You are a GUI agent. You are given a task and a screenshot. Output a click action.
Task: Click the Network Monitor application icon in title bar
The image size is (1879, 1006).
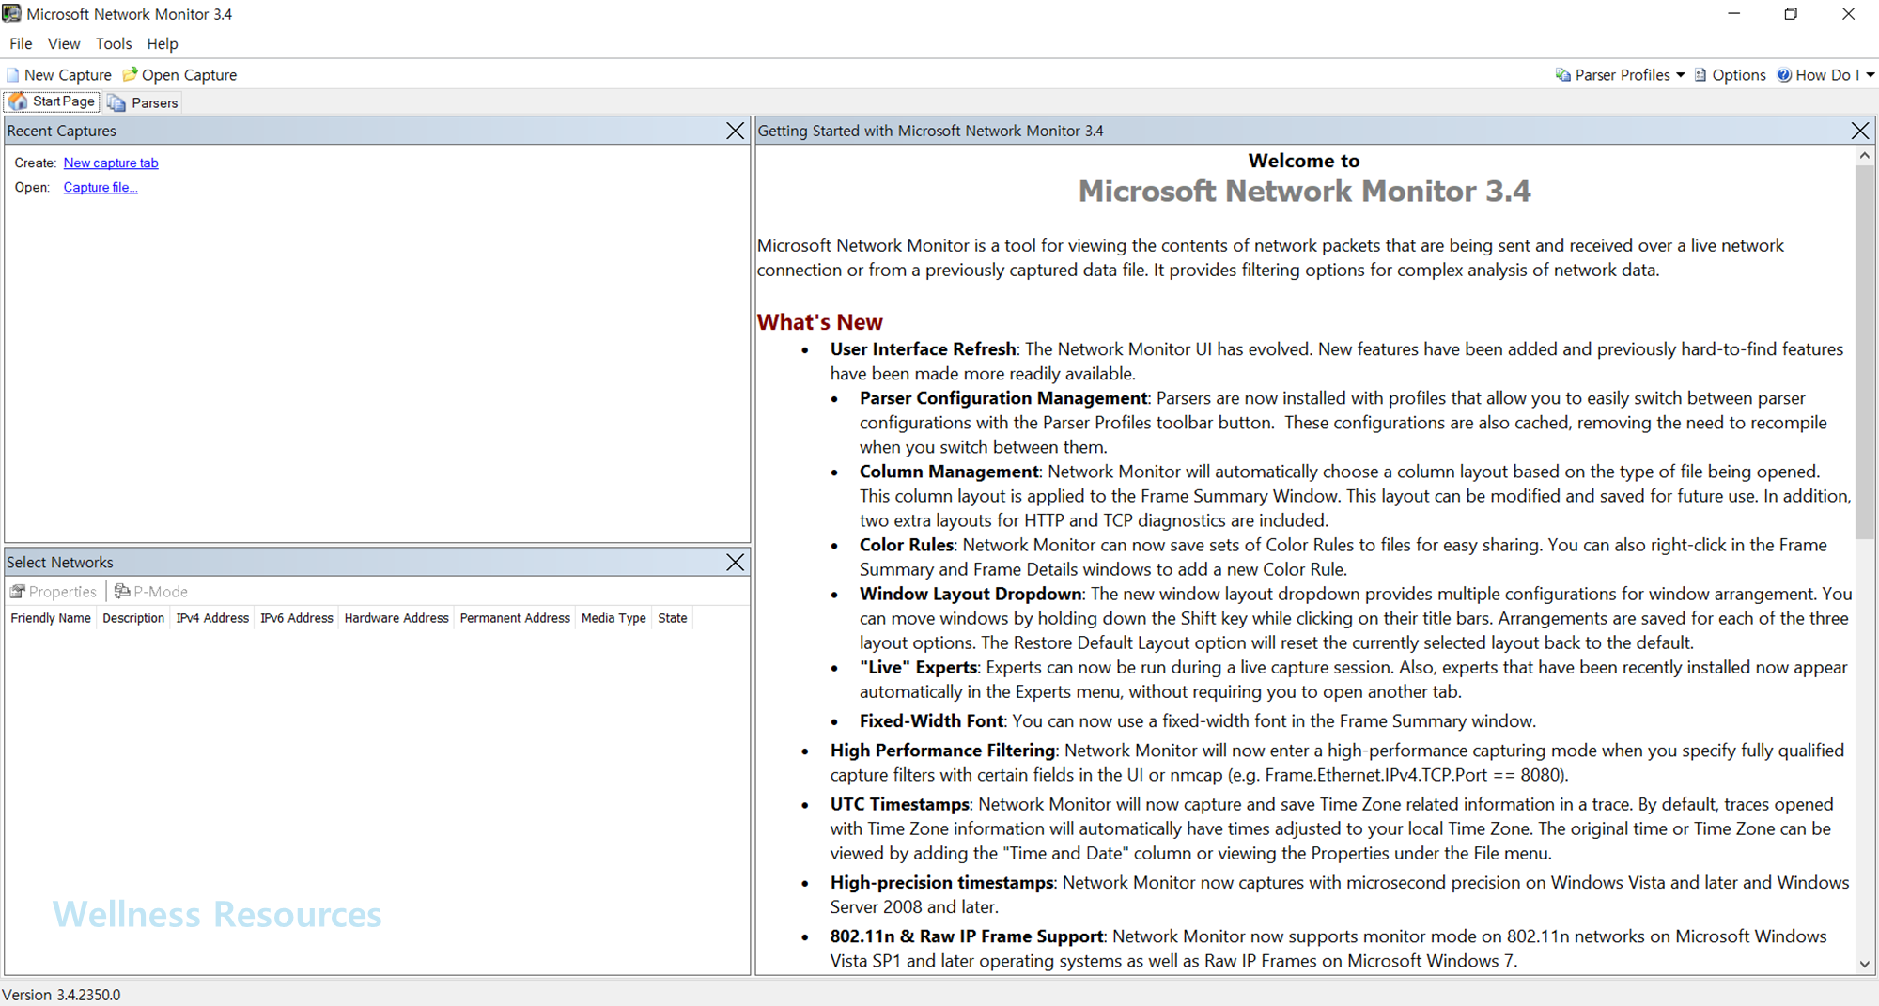11,14
